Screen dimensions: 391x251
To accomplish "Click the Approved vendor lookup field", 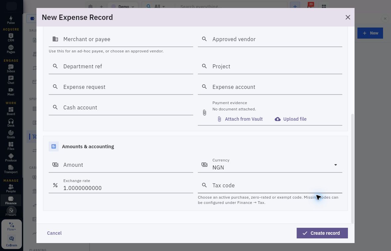I will (270, 39).
